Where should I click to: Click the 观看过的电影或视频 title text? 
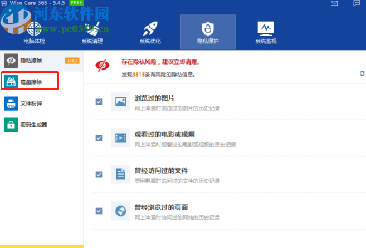pos(164,135)
